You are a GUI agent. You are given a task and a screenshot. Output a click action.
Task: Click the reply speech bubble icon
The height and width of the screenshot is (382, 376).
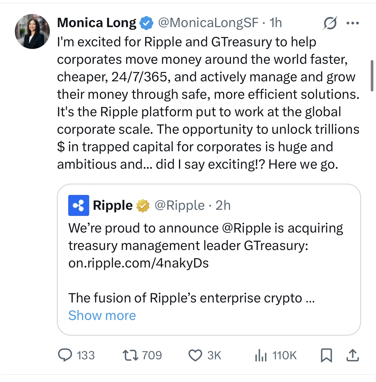(65, 355)
